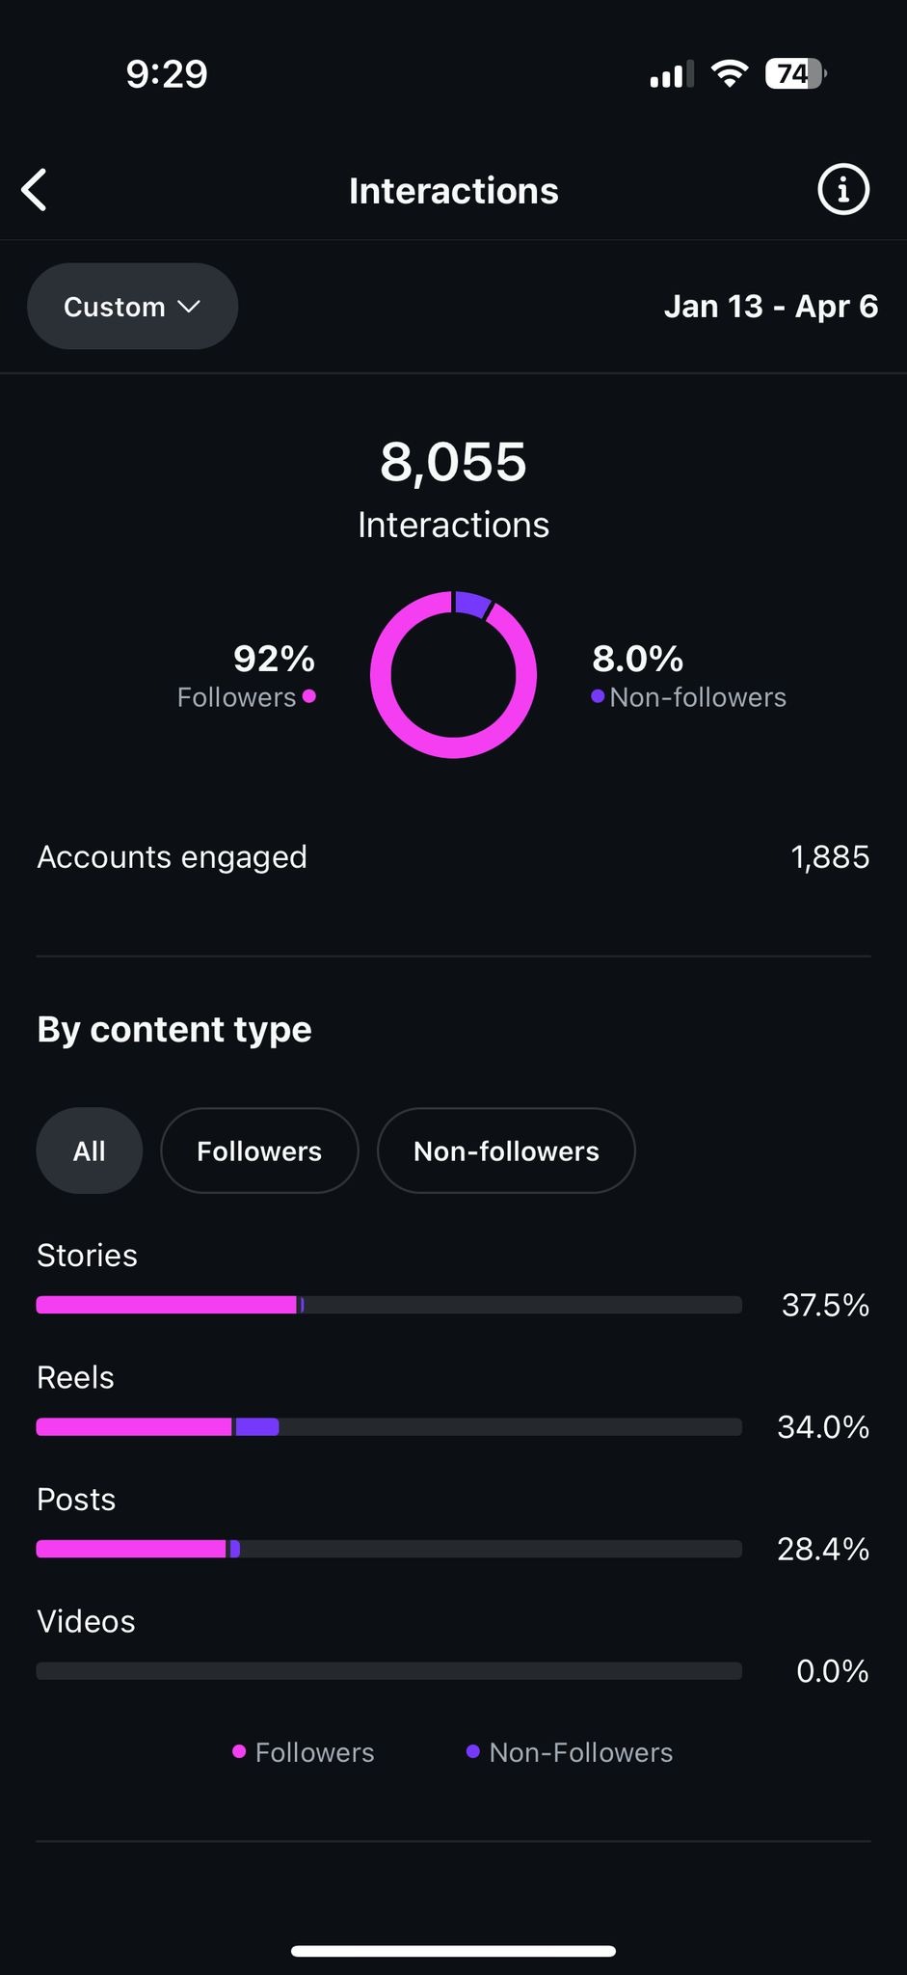Switch to the Followers filter chip
Image resolution: width=907 pixels, height=1975 pixels.
[x=259, y=1150]
